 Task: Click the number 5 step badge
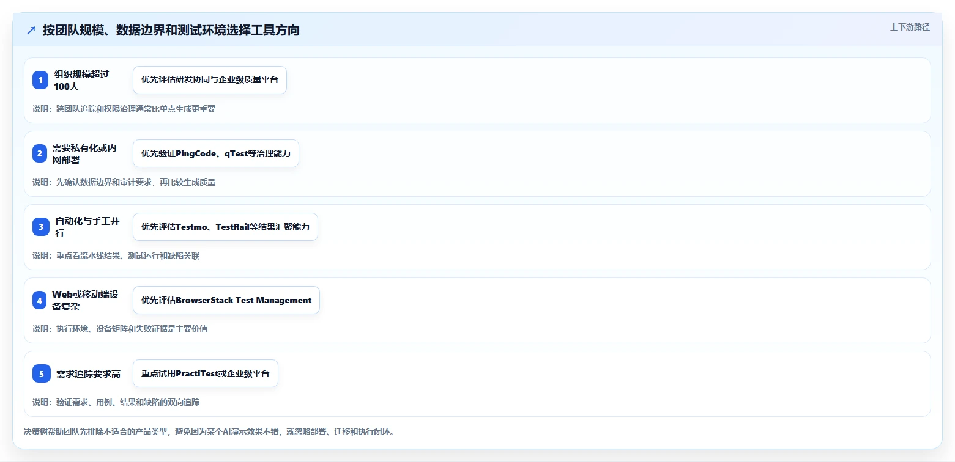(42, 373)
